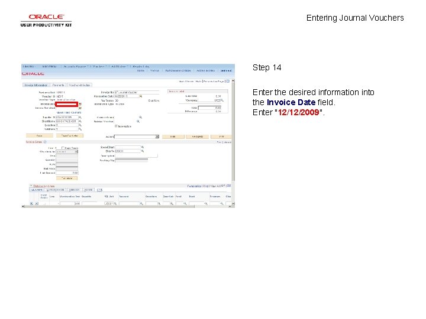This screenshot has height=319, width=426.
Task: Click the Print button
Action: (x=221, y=136)
